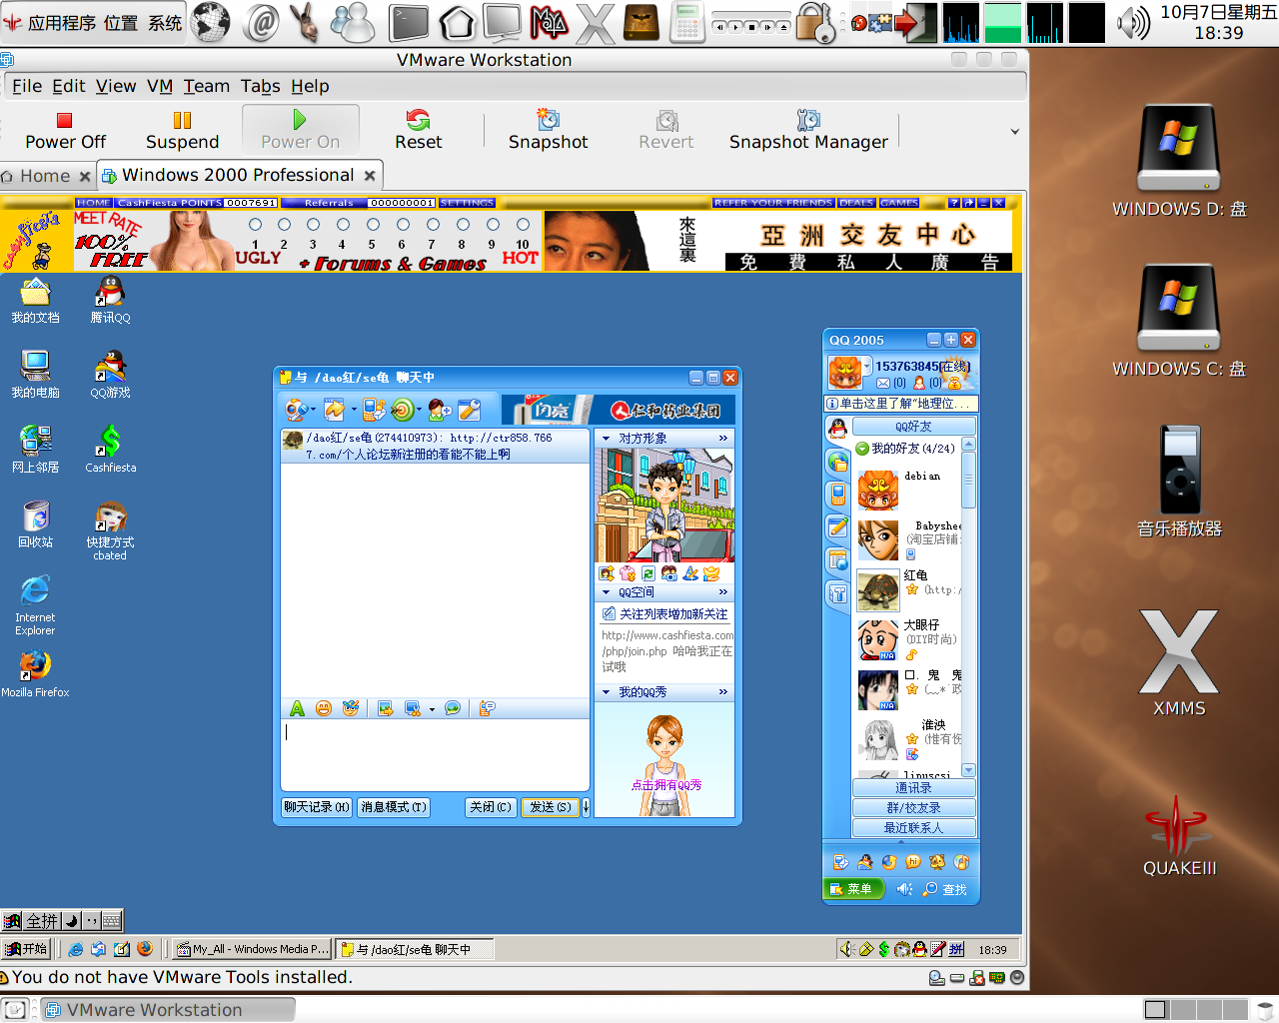
Task: Open send options arrow beside 发送
Action: pyautogui.click(x=586, y=807)
